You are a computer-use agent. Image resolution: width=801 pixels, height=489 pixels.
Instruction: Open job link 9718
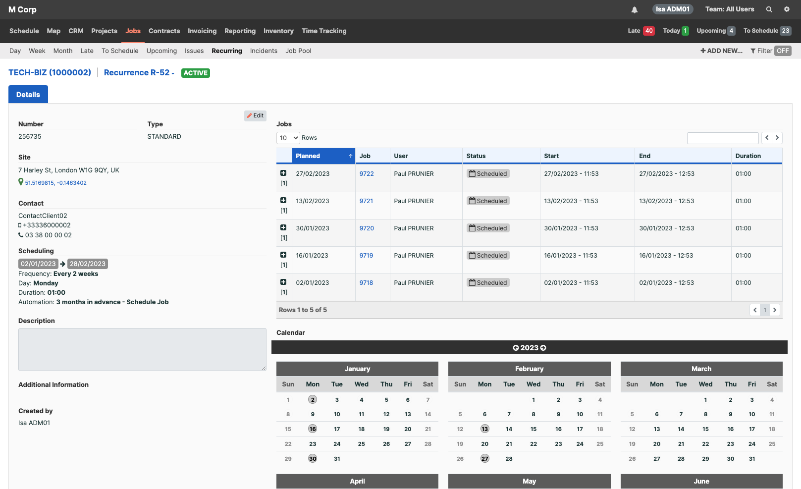[366, 283]
